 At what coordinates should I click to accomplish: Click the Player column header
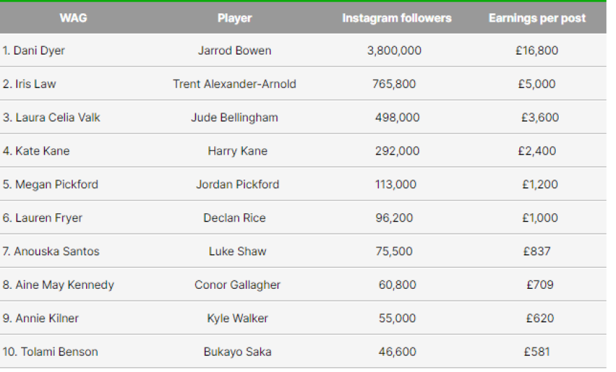pos(234,18)
